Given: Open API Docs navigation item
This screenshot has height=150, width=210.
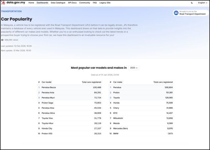Looking at the screenshot, I should point(72,3).
